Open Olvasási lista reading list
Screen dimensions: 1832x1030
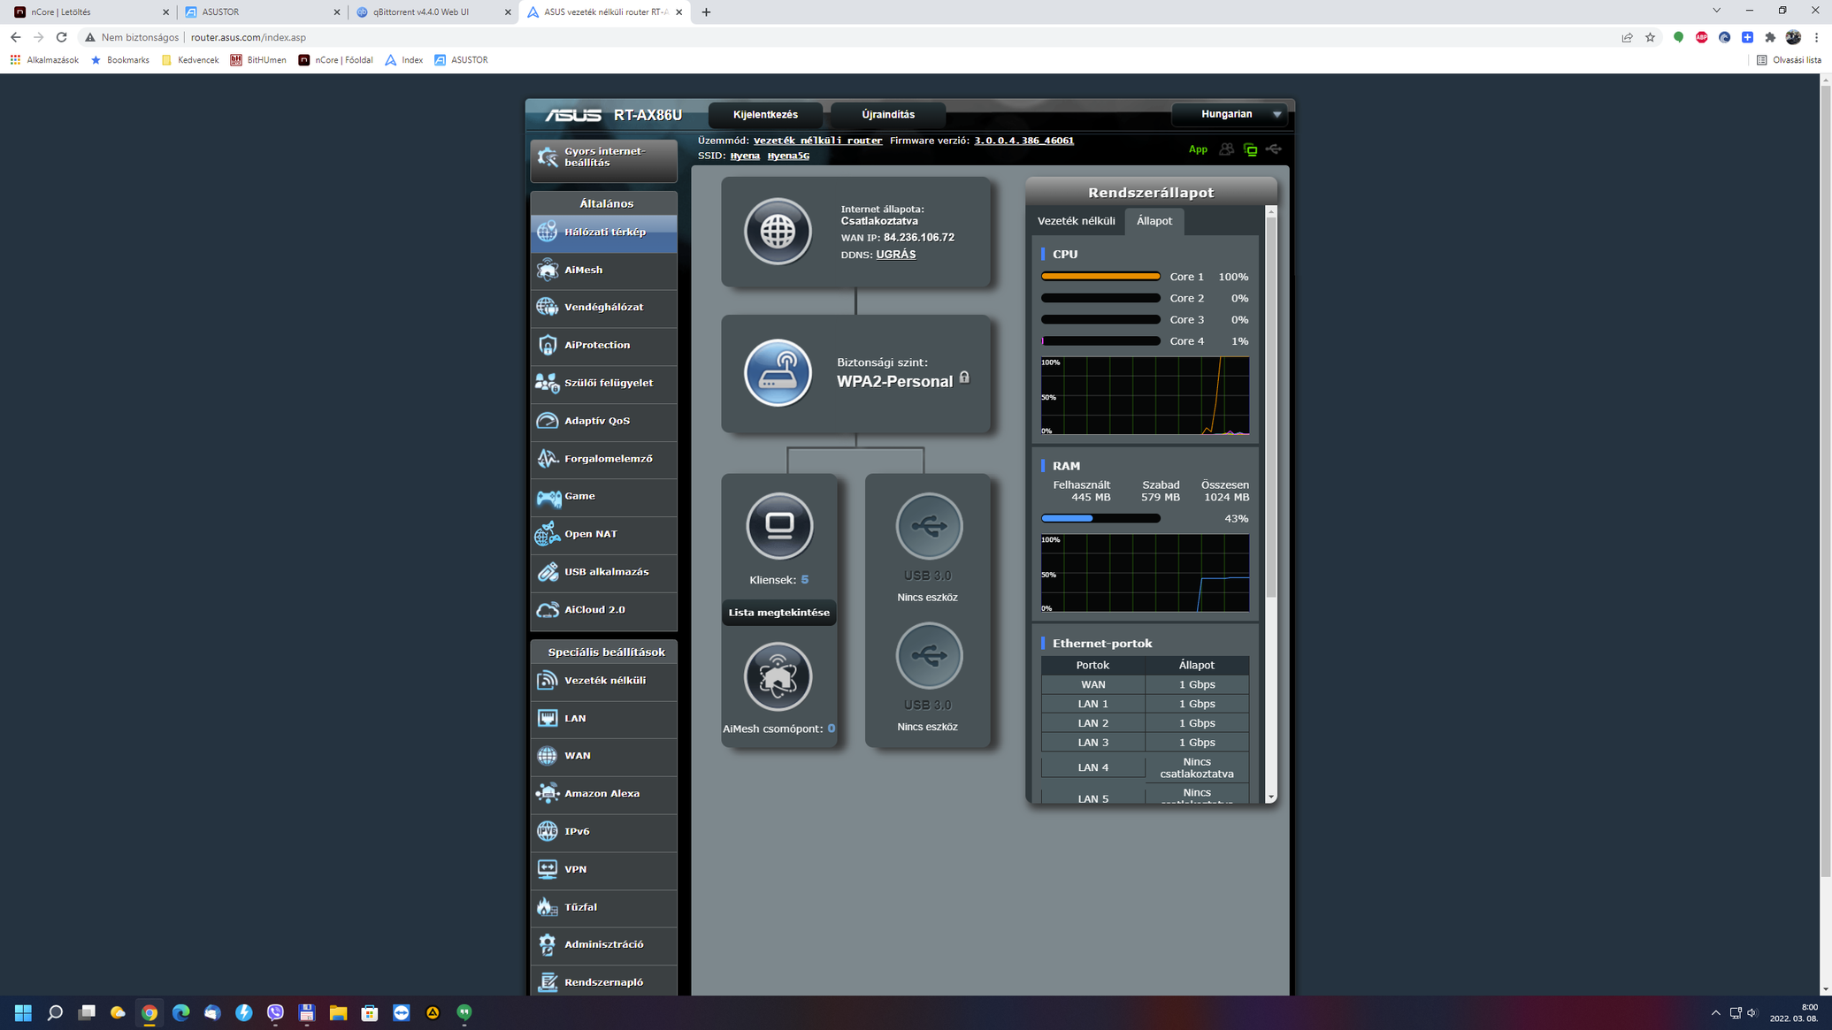(x=1789, y=60)
